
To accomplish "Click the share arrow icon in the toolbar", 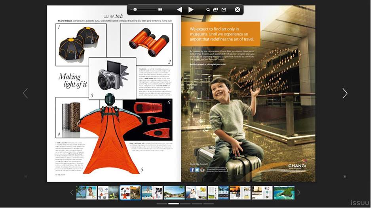I will pyautogui.click(x=224, y=9).
